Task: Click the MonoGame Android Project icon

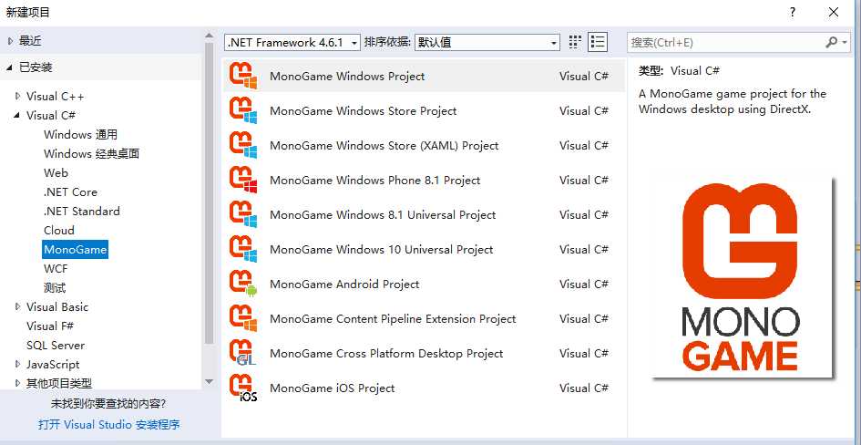Action: pos(242,284)
